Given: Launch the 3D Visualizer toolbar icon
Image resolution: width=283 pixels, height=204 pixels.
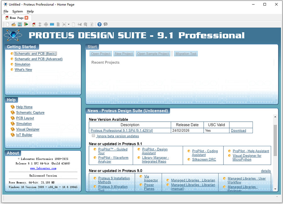Looking at the screenshot, I should click(51, 24).
